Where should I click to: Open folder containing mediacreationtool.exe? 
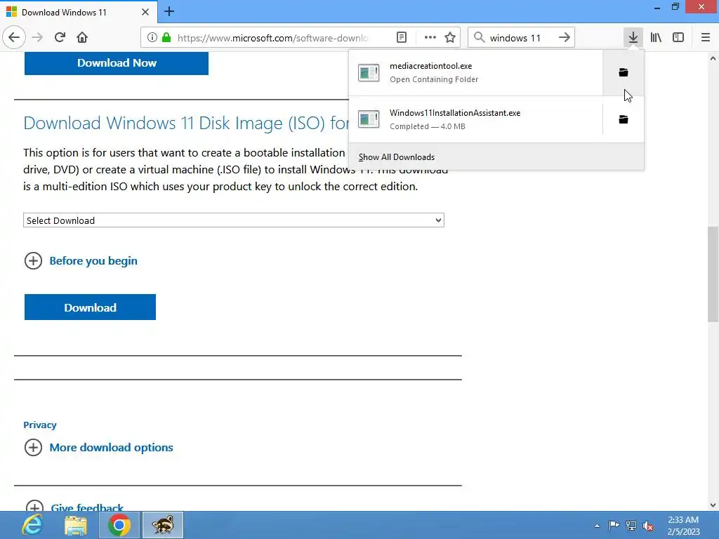tap(624, 72)
